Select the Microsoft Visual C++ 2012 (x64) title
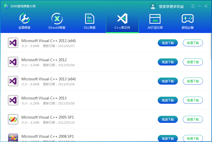This screenshot has width=212, height=142. (48, 41)
